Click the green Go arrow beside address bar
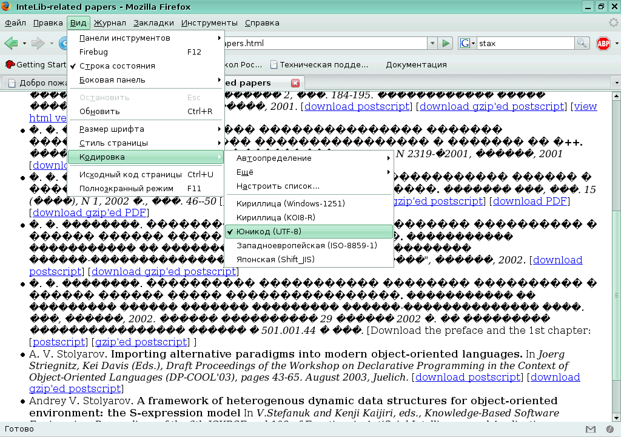Image resolution: width=621 pixels, height=437 pixels. (x=446, y=43)
